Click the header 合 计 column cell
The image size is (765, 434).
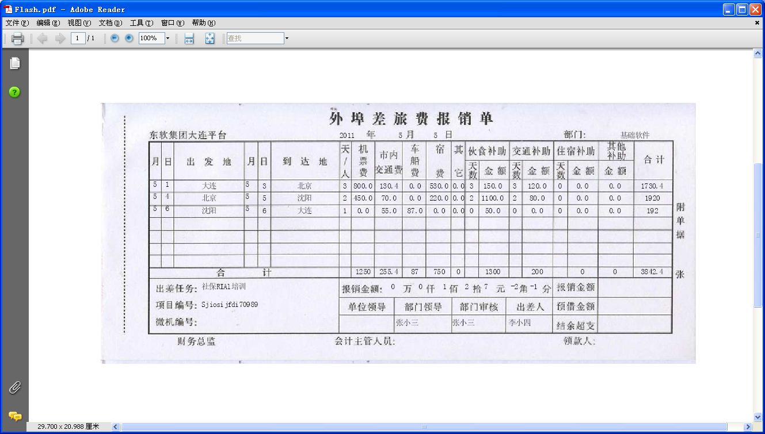653,160
